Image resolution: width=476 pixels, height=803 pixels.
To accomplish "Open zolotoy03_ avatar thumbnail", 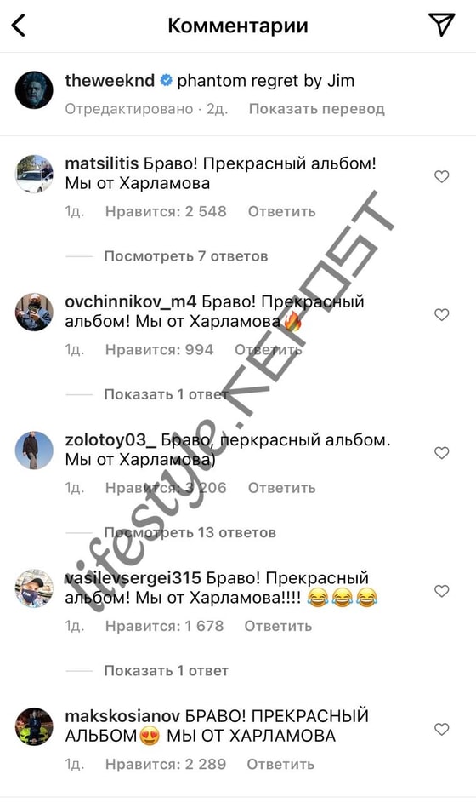I will point(34,450).
